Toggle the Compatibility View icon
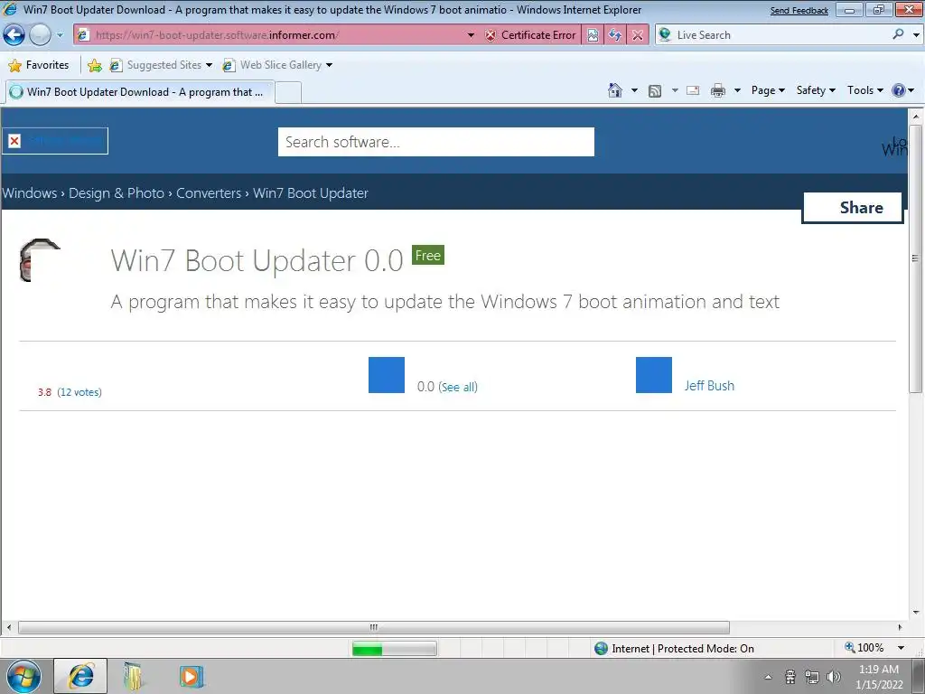 click(593, 35)
